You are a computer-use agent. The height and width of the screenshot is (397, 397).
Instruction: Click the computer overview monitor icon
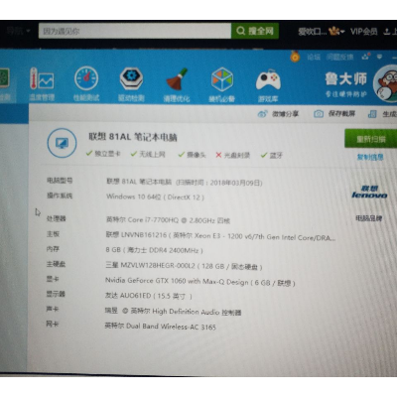coord(62,143)
